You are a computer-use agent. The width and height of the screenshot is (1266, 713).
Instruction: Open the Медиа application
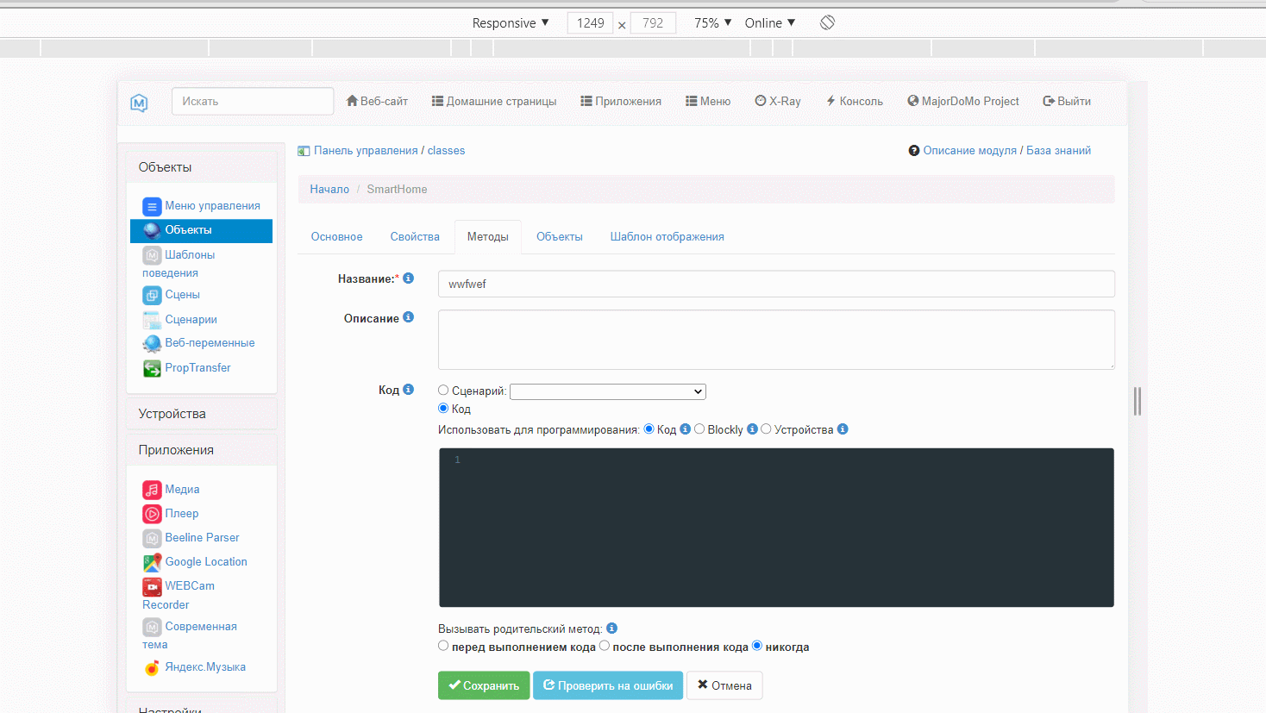(x=152, y=489)
